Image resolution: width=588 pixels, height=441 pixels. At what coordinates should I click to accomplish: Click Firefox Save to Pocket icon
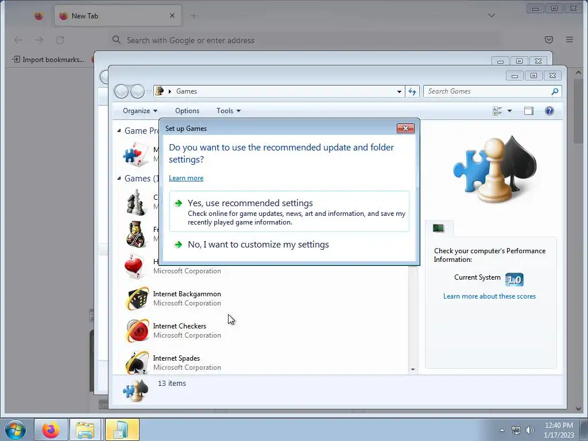tap(548, 40)
